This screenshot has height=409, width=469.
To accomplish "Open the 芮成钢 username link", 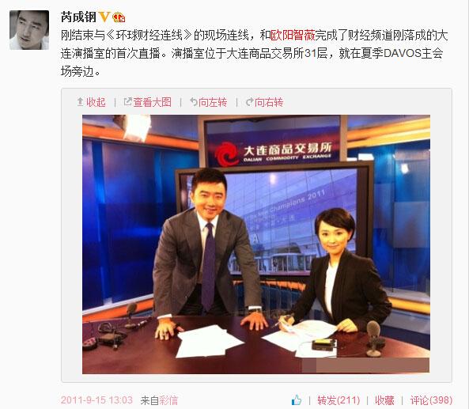I will pos(78,17).
